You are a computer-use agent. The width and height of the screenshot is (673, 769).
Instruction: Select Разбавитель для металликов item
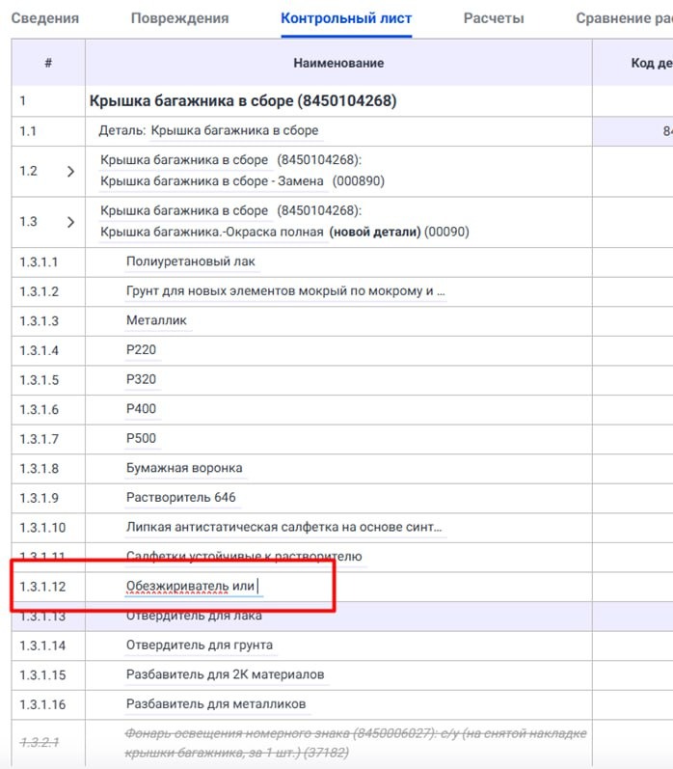pos(216,703)
